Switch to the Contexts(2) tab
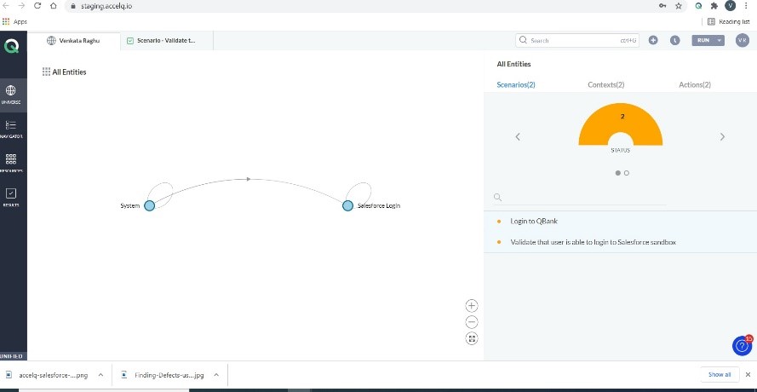The width and height of the screenshot is (757, 392). tap(605, 84)
